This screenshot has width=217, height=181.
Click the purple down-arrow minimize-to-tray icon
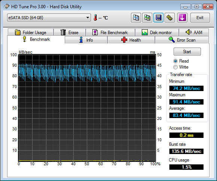click(x=182, y=18)
